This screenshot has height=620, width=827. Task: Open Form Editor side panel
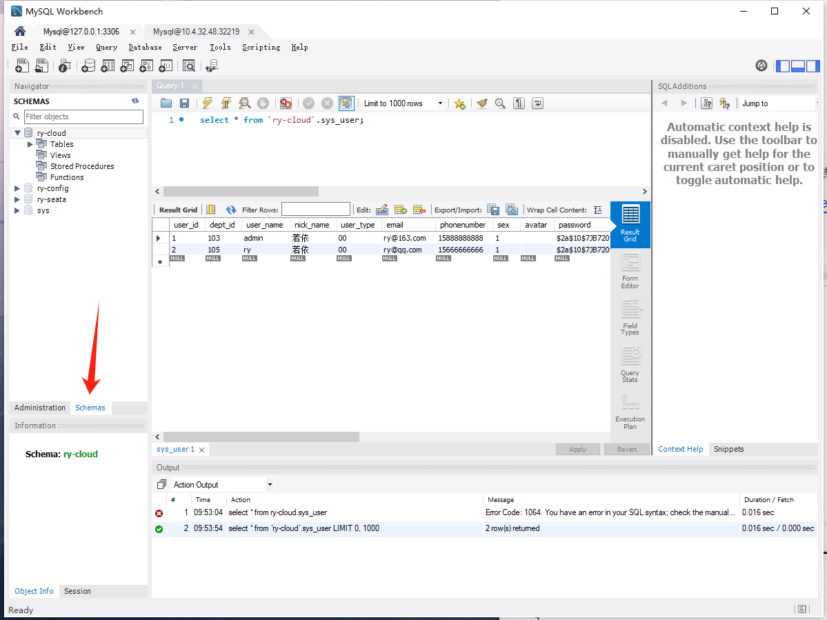click(630, 271)
